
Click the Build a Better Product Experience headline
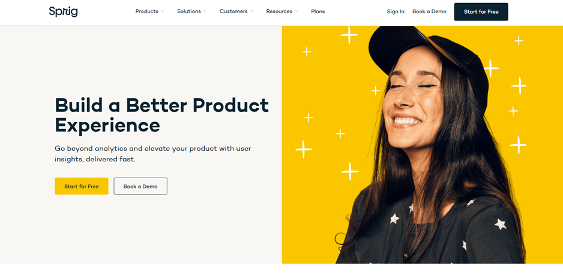(161, 115)
